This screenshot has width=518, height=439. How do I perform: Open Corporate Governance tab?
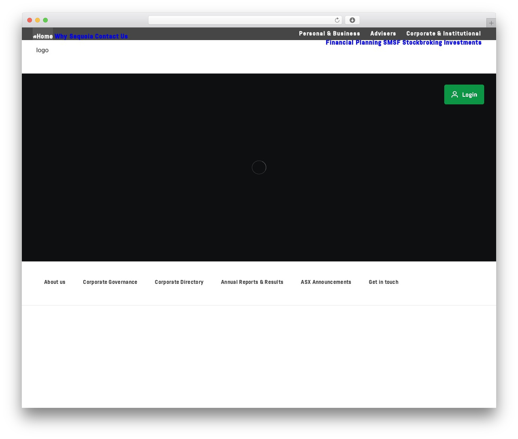110,282
